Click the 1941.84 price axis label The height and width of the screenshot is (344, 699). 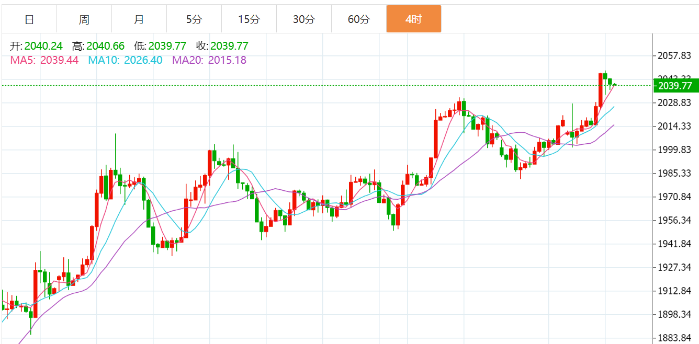coord(675,244)
